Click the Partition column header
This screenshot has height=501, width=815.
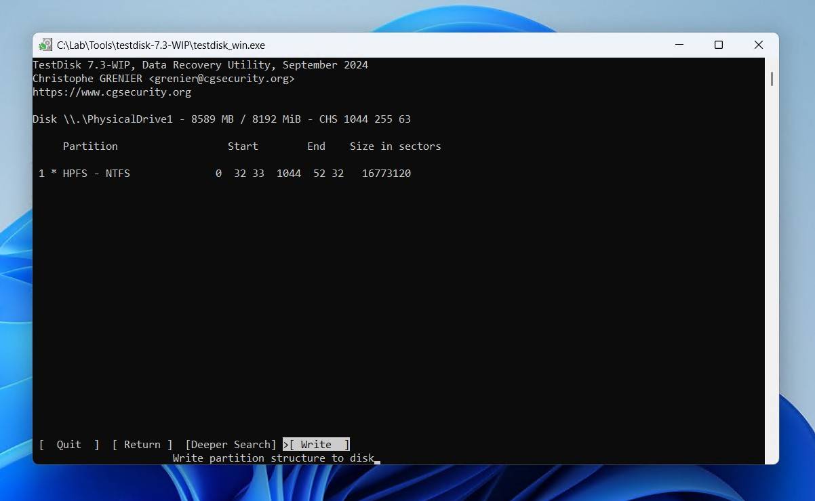point(90,146)
